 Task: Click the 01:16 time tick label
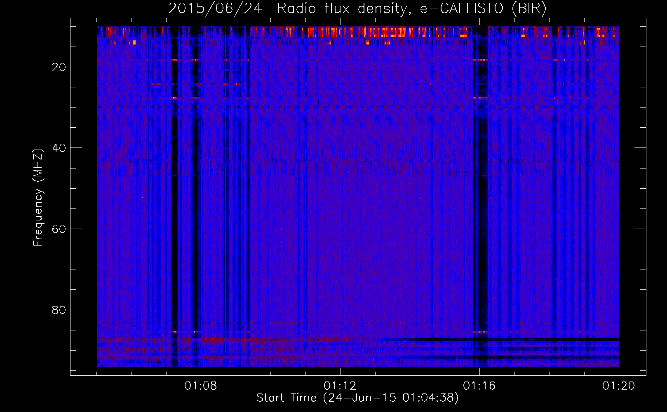pos(479,386)
